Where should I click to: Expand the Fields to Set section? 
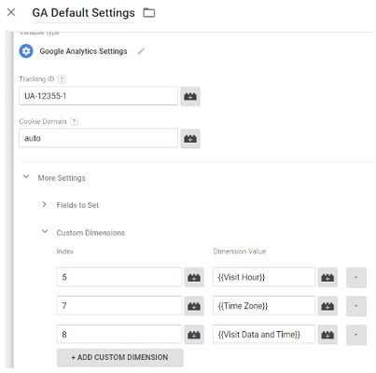(44, 204)
